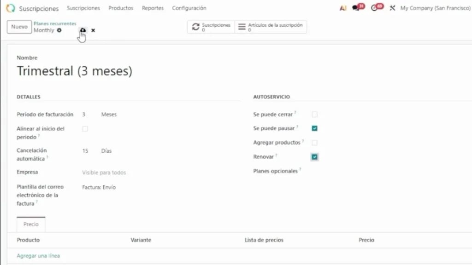The image size is (472, 265).
Task: Open the gear actions menu beside Monthly
Action: [x=59, y=30]
